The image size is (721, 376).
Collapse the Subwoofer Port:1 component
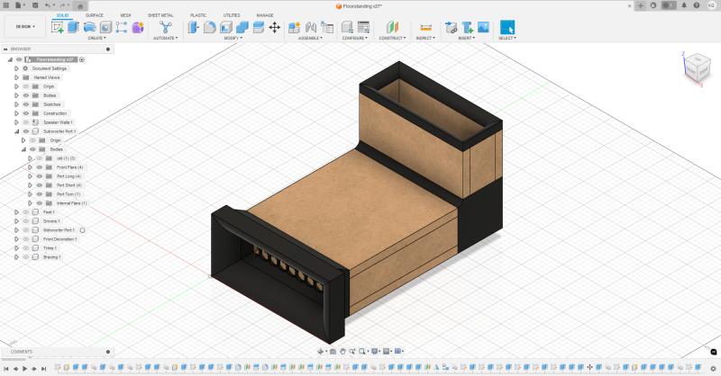tap(16, 131)
